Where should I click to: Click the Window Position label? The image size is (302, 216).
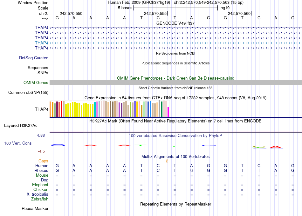(x=33, y=3)
